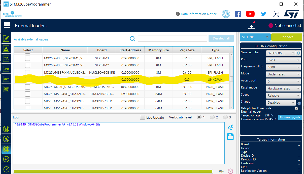This screenshot has height=174, width=304.
Task: Clear the log with broom icon
Action: point(230,127)
